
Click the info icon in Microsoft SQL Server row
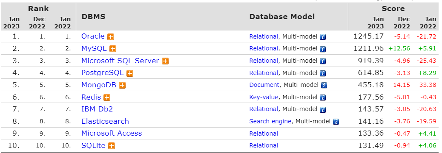pos(323,61)
